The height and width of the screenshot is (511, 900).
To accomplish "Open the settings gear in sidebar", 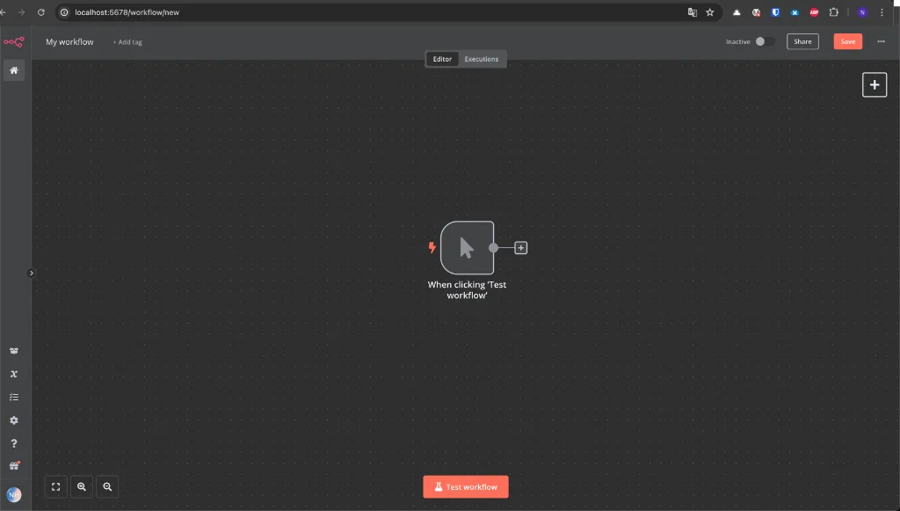I will (x=14, y=420).
